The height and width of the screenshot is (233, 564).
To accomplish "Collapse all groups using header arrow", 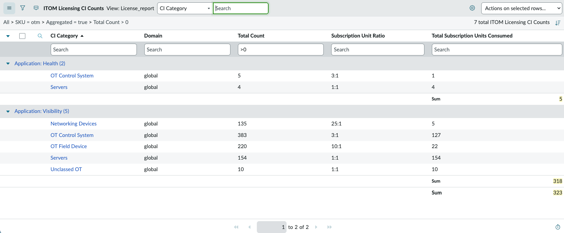I will coord(8,36).
